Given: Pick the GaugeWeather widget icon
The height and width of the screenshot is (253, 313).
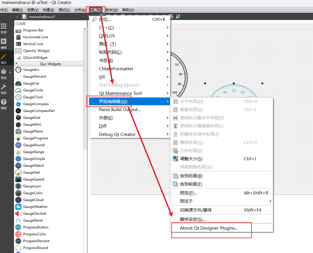Looking at the screenshot, I should point(18,207).
